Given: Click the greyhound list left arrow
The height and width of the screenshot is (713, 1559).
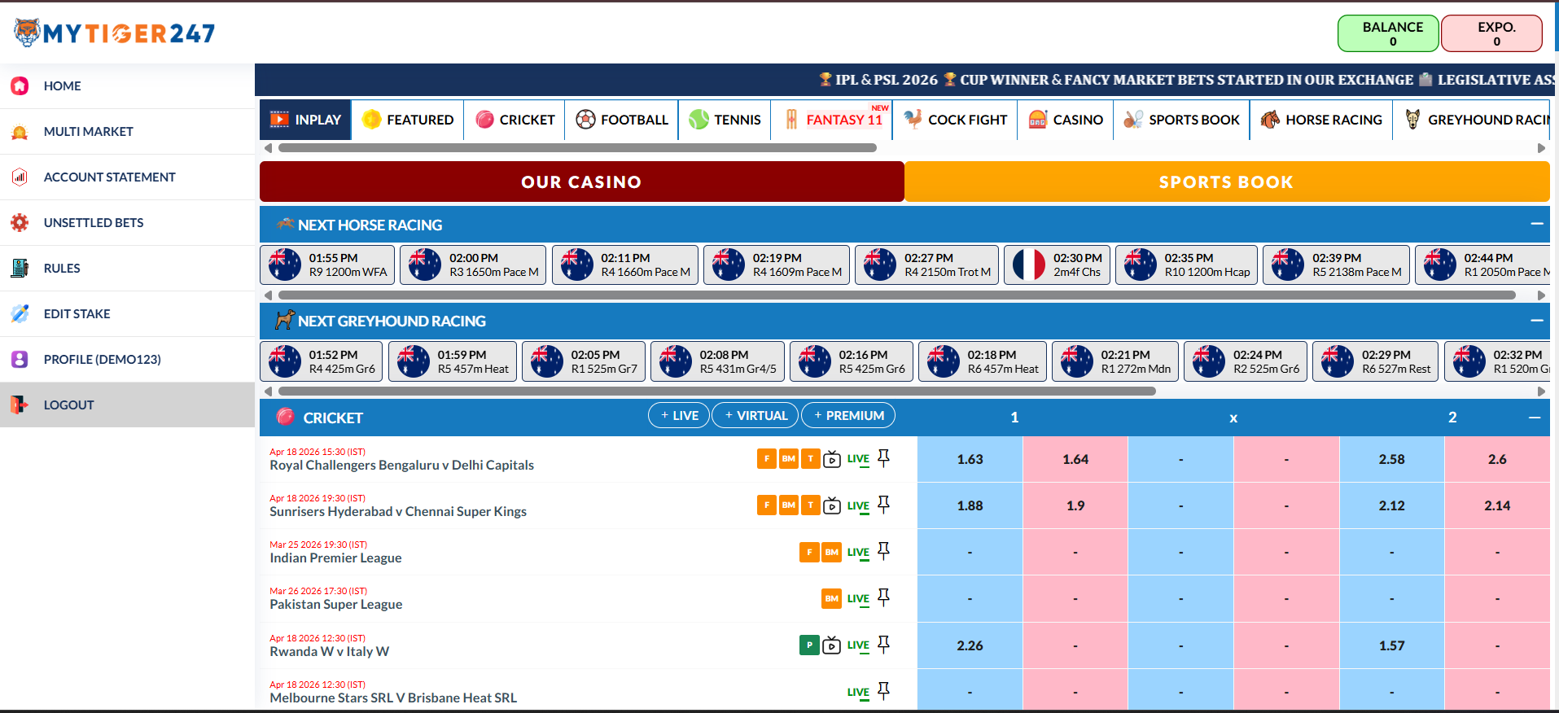Looking at the screenshot, I should pyautogui.click(x=269, y=391).
